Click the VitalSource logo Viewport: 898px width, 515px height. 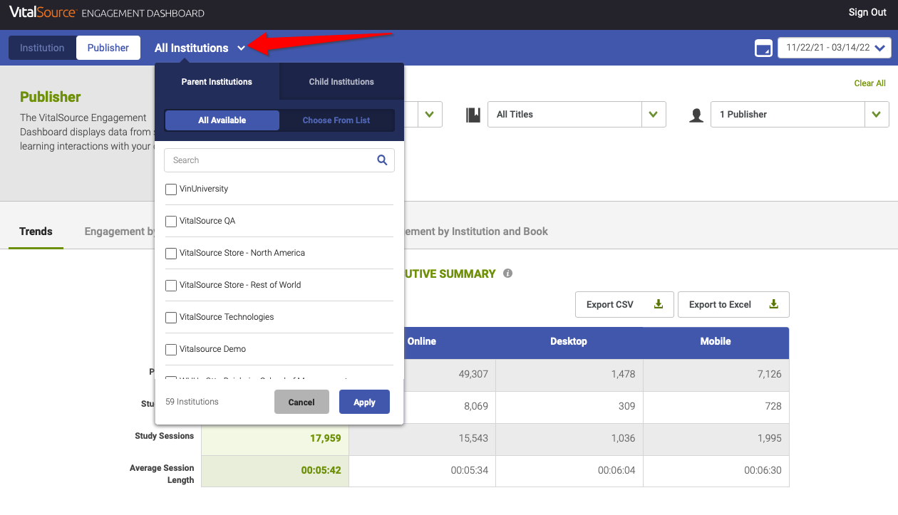[x=43, y=12]
